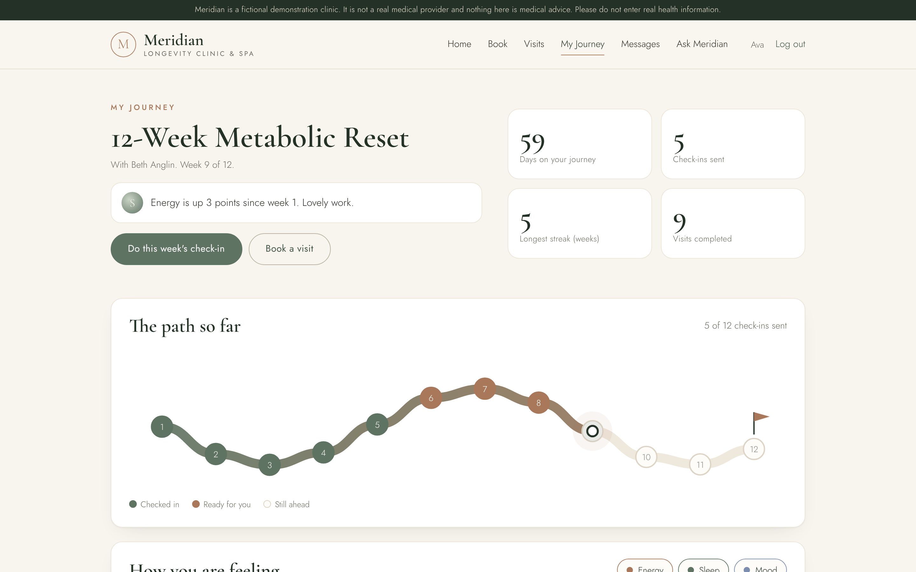Open the week 7 ready check-in node
Screen dimensions: 916x572
484,389
